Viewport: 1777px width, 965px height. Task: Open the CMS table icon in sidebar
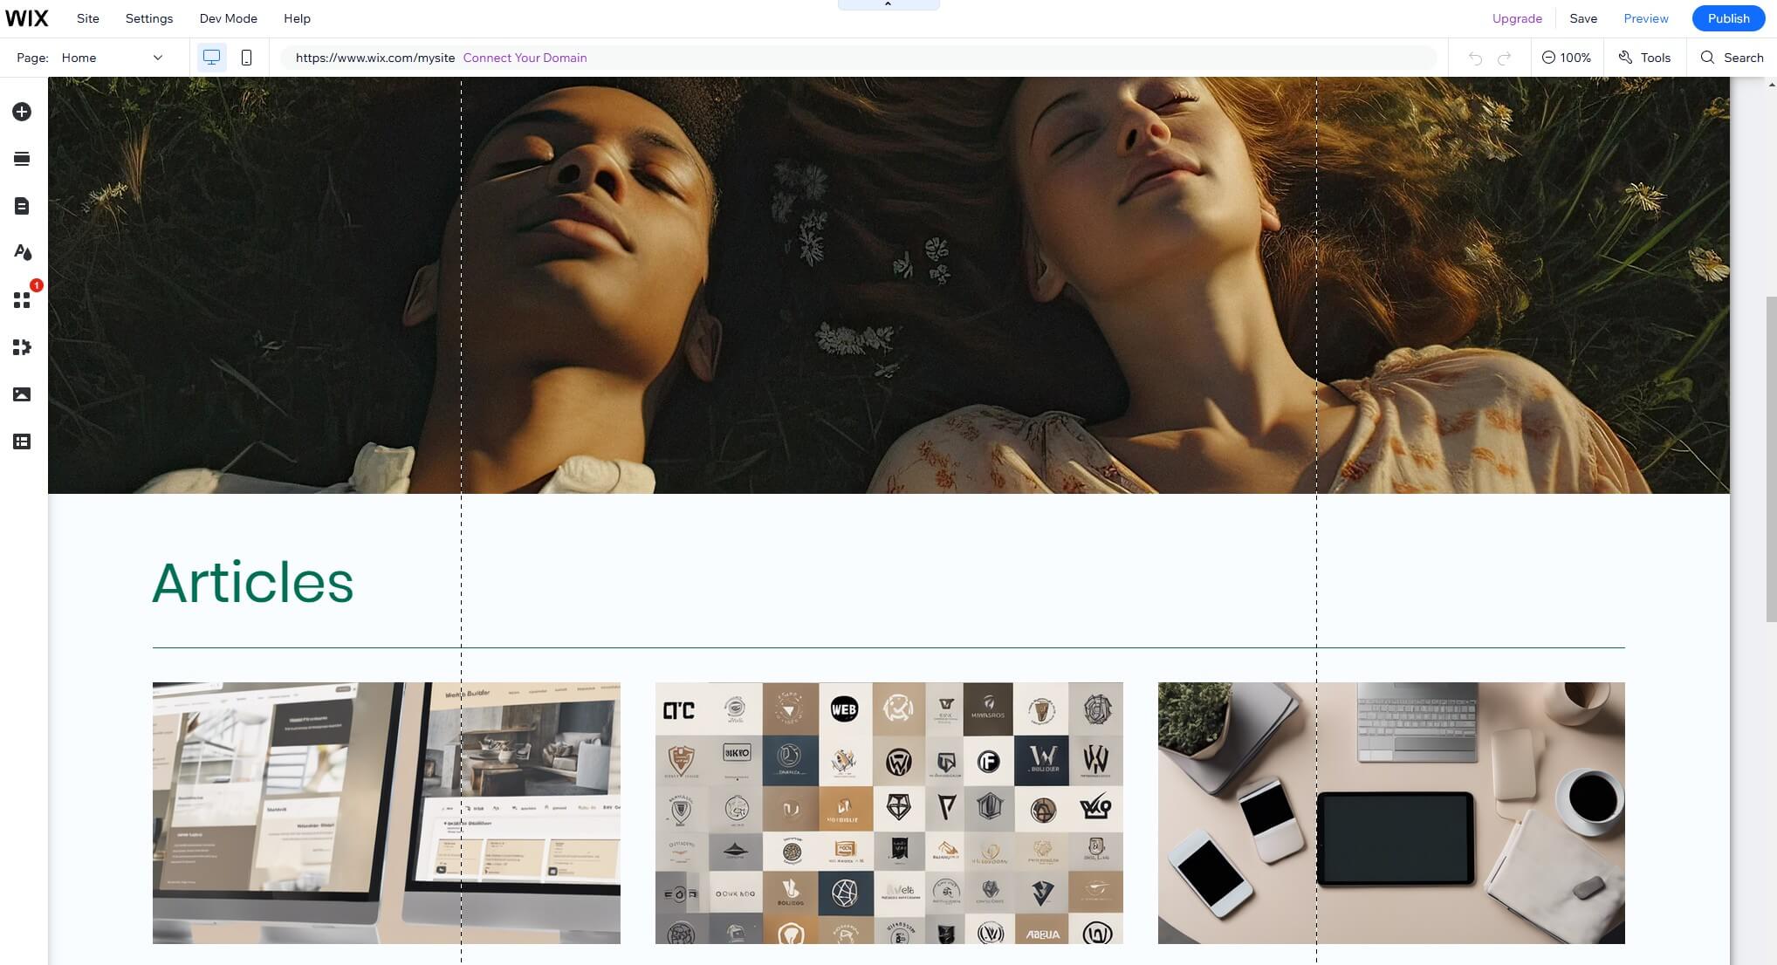point(22,441)
